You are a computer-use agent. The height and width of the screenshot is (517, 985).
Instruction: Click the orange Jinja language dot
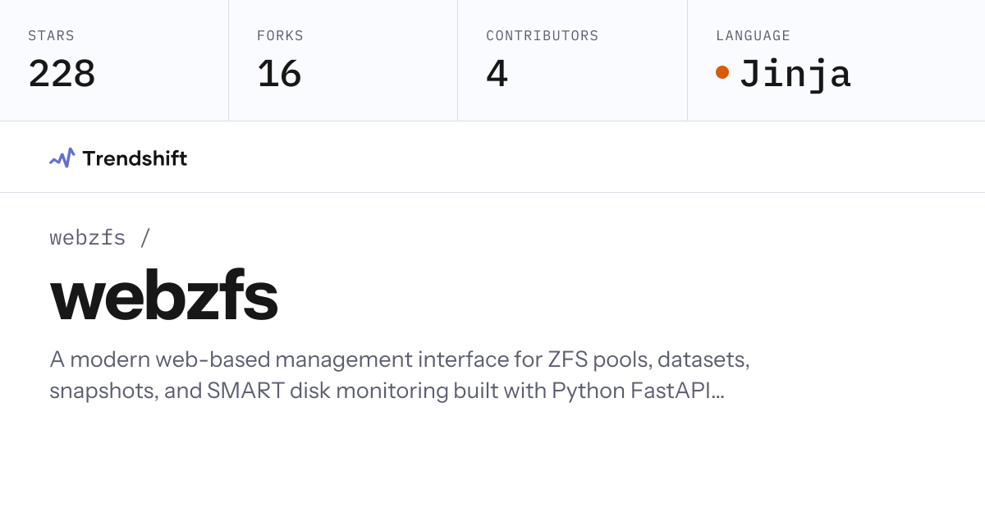[722, 72]
